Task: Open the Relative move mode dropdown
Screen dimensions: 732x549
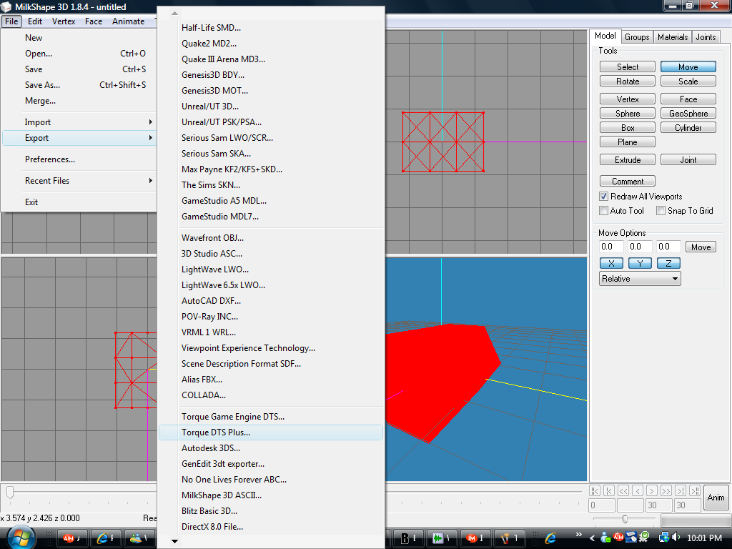Action: pos(640,279)
